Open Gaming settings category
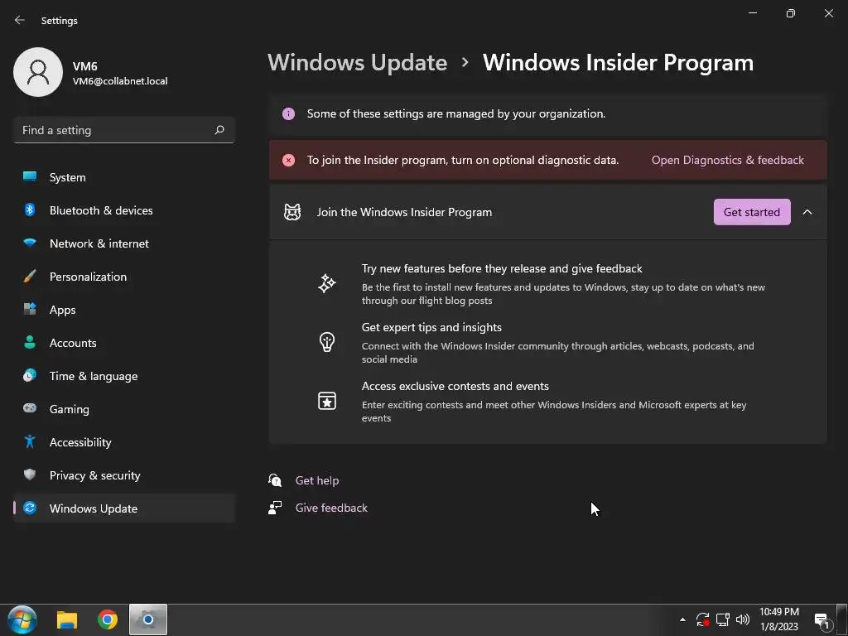848x636 pixels. [124, 408]
